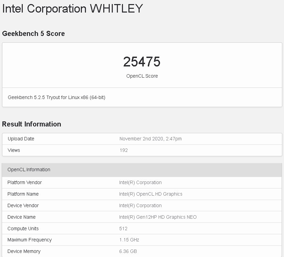
Task: Click the Platform Vendor label
Action: (25, 182)
